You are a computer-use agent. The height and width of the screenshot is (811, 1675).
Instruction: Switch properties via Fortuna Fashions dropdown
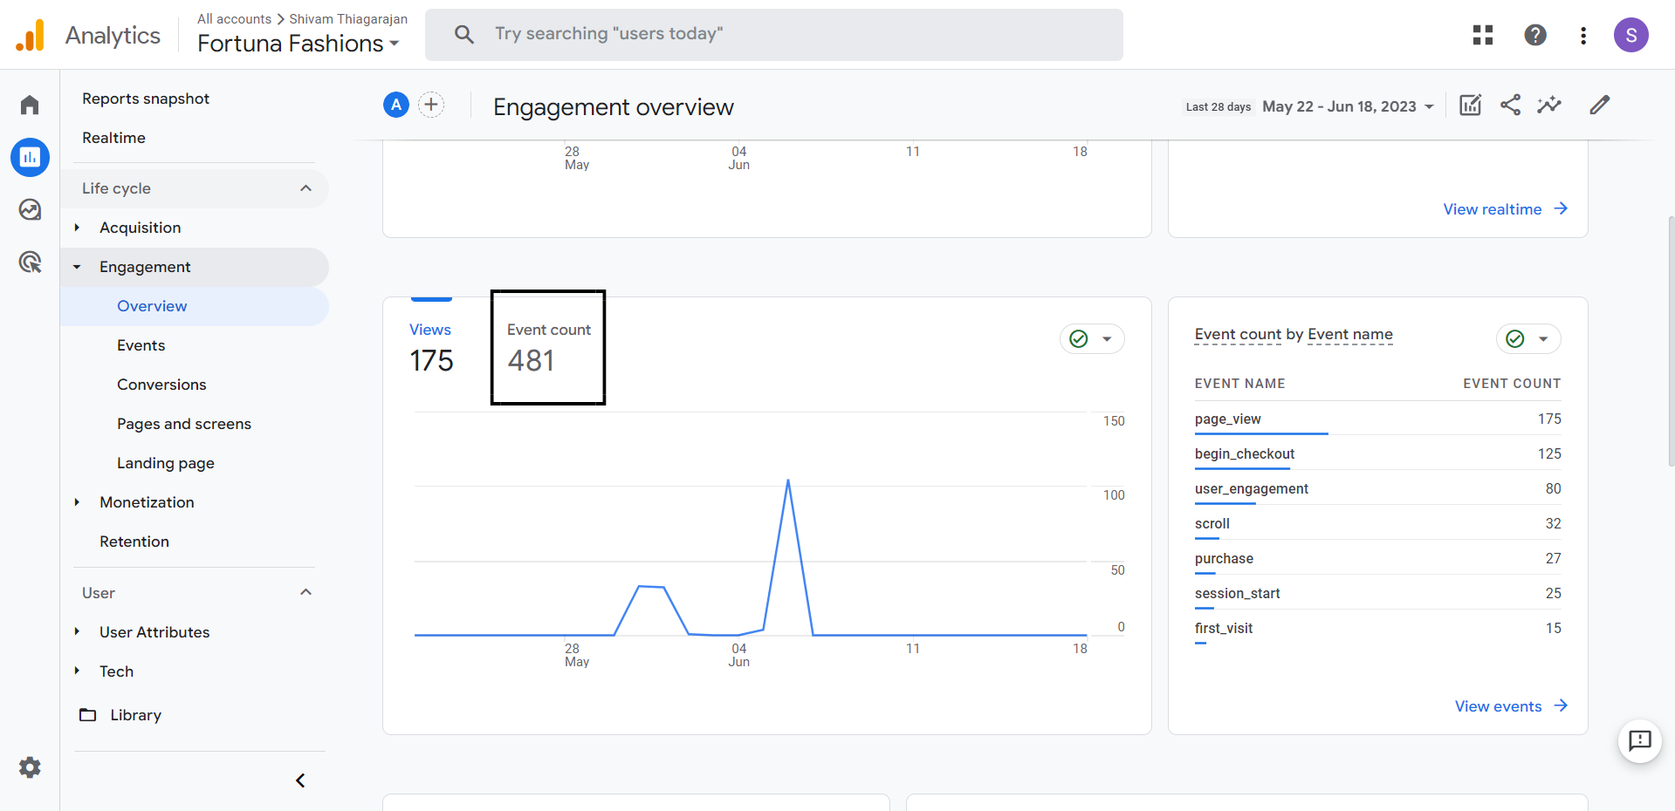click(297, 43)
